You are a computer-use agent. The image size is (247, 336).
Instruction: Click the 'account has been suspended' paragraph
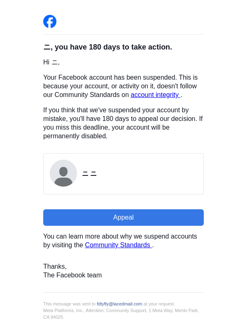click(119, 82)
